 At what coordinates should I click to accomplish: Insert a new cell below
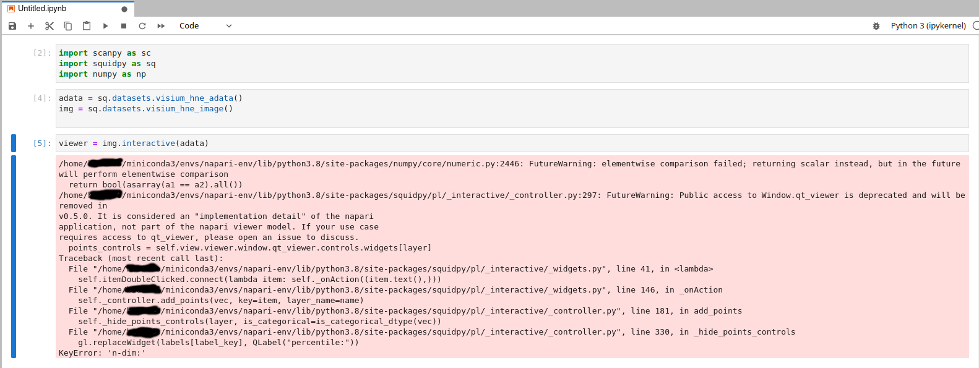tap(30, 25)
